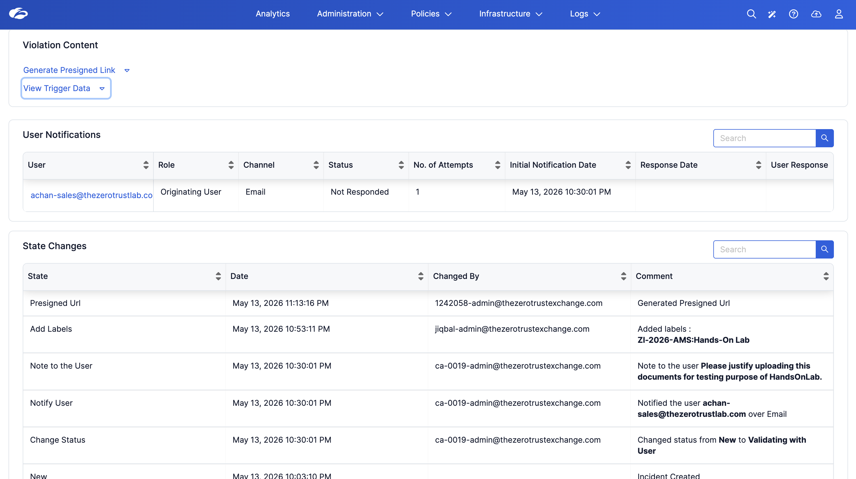Click the User Notifications search magnifier button
This screenshot has height=479, width=856.
[825, 138]
